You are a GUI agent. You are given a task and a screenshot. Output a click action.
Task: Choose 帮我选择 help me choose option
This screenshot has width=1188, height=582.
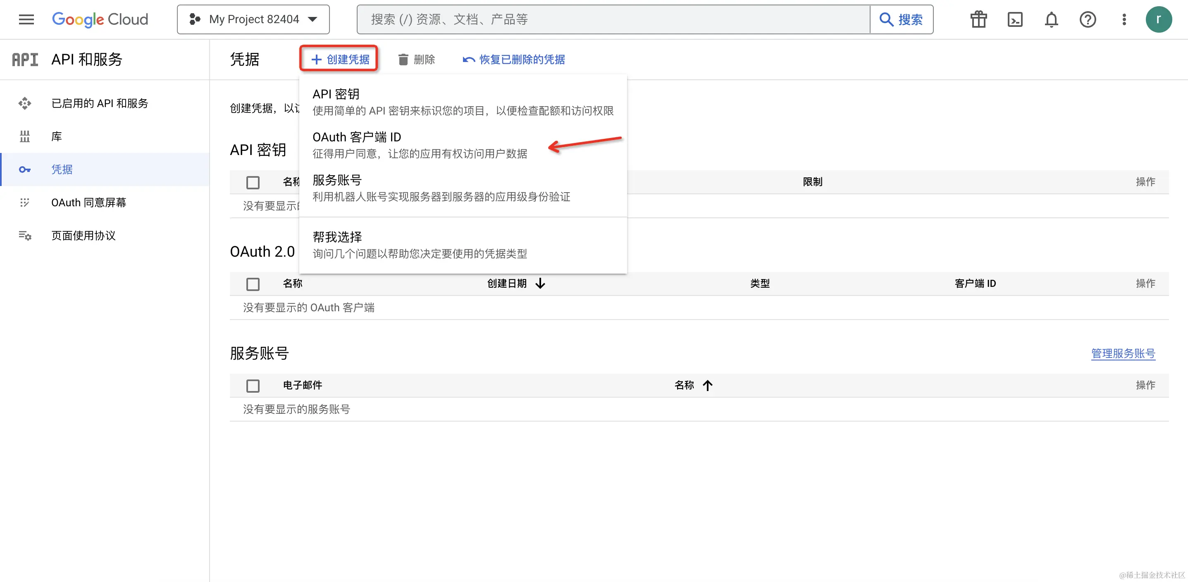coord(463,245)
